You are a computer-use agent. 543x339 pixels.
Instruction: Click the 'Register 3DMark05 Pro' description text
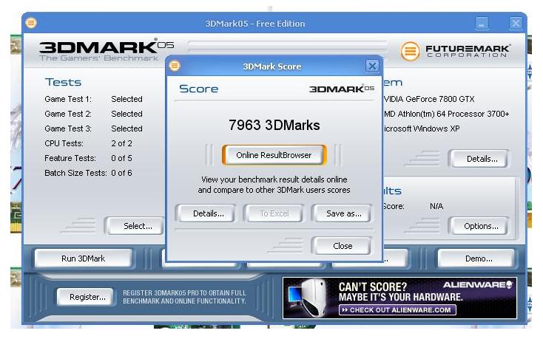(184, 297)
